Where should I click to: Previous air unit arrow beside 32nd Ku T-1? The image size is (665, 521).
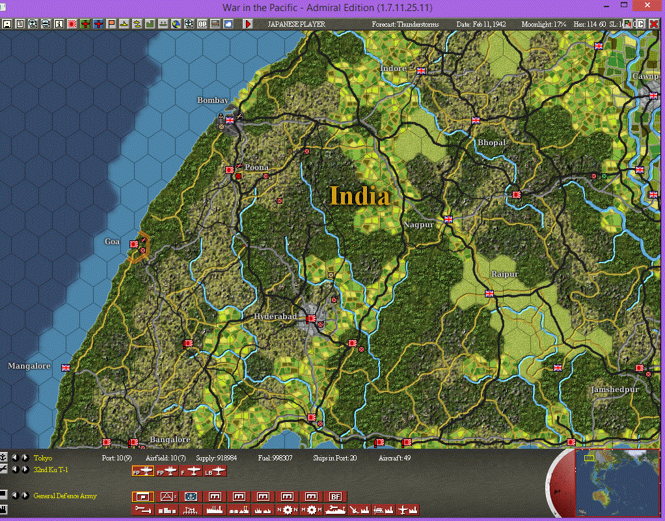coord(16,470)
